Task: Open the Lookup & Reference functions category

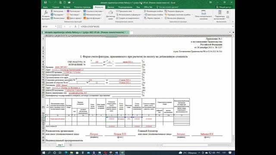Action: click(93, 11)
